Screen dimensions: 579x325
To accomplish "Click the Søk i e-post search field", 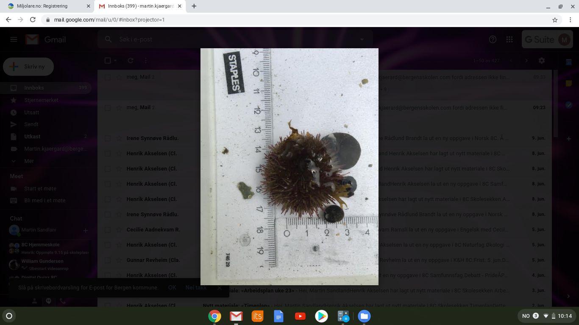I will point(235,39).
